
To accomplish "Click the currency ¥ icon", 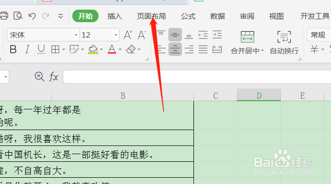I will [314, 50].
